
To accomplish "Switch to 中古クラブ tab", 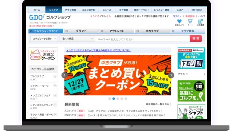I will (152, 31).
